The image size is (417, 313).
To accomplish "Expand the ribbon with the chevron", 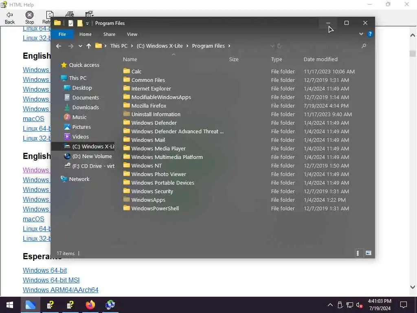I will (x=361, y=34).
